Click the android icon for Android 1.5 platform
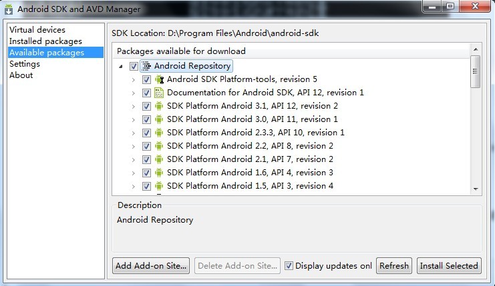 [159, 186]
